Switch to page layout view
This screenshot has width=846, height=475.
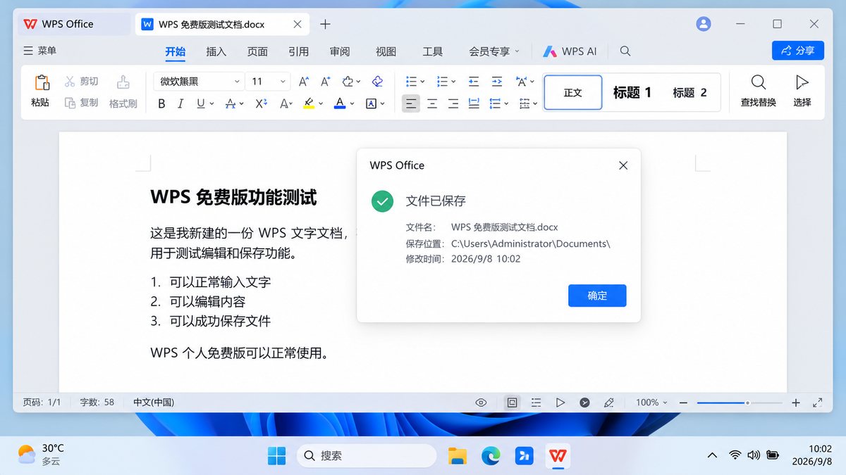pyautogui.click(x=513, y=403)
